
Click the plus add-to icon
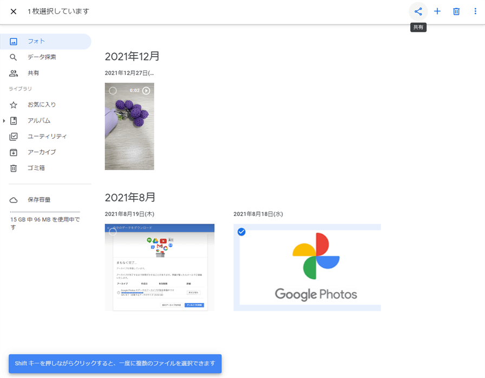pyautogui.click(x=437, y=12)
